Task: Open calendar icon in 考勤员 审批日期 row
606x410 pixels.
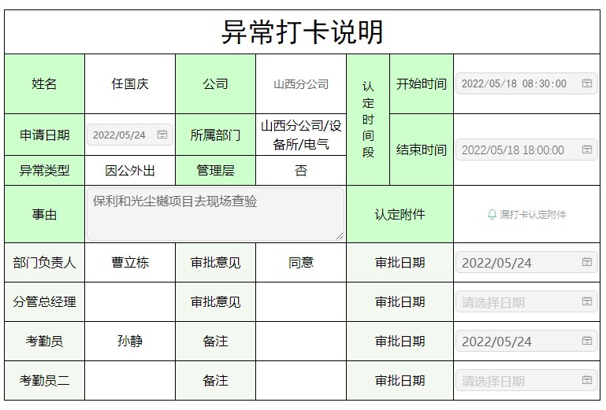Action: coord(586,341)
